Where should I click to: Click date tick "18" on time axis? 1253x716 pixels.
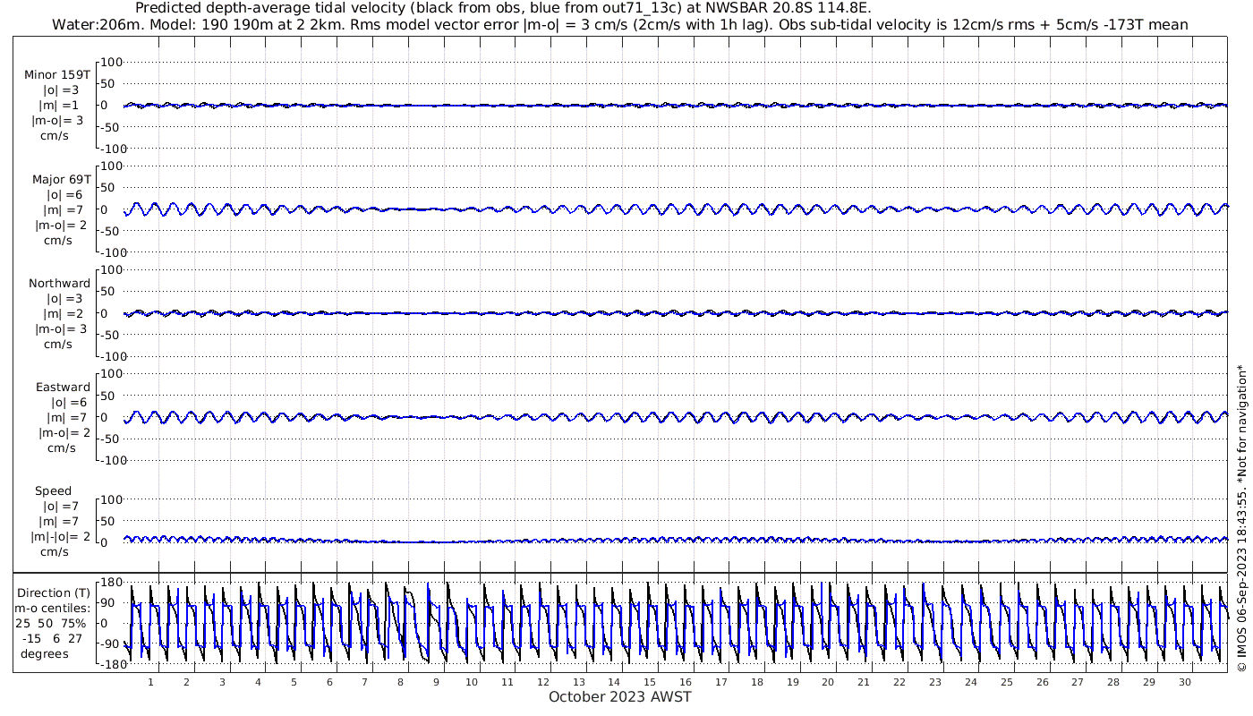coord(757,682)
